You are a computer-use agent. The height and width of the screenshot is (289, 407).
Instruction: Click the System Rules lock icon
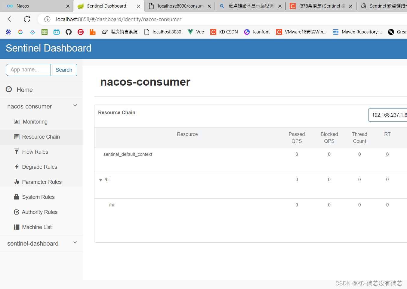tap(17, 197)
